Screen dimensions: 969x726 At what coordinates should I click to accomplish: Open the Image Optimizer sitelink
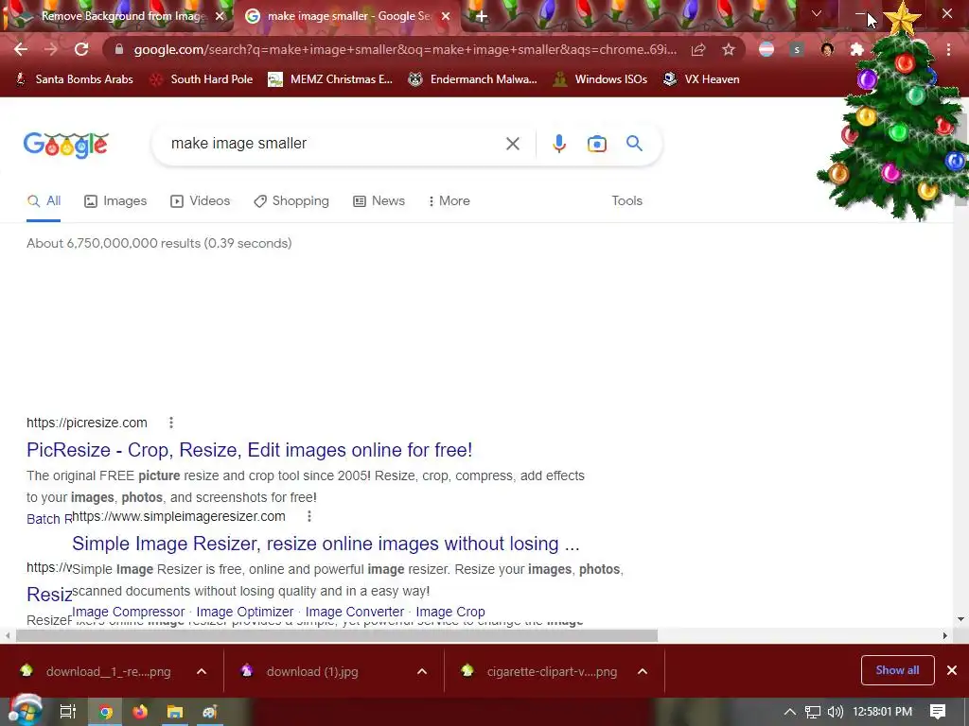[x=245, y=612]
